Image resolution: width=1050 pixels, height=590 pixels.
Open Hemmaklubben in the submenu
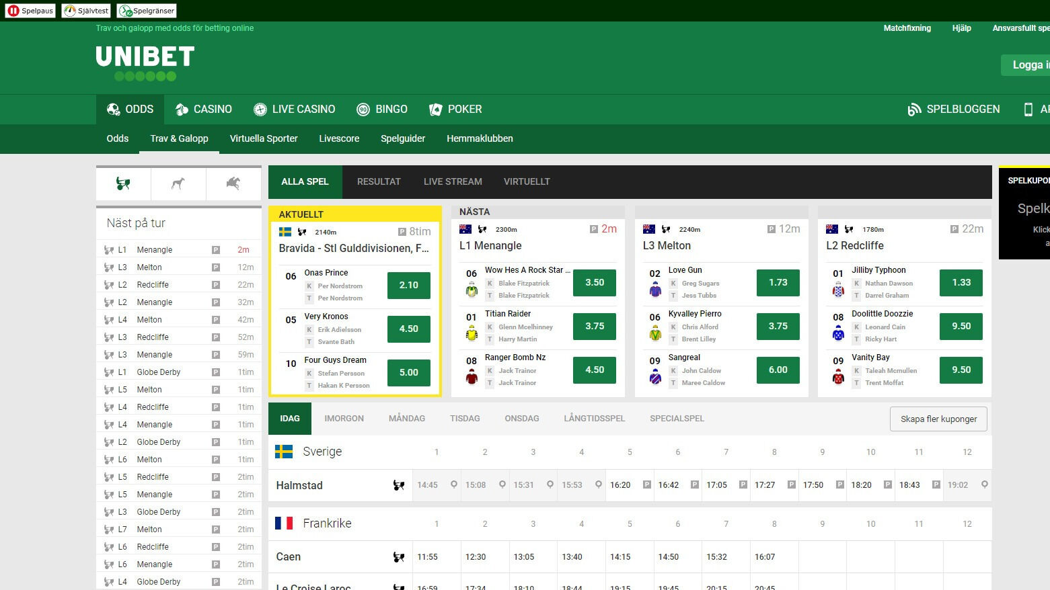point(480,138)
